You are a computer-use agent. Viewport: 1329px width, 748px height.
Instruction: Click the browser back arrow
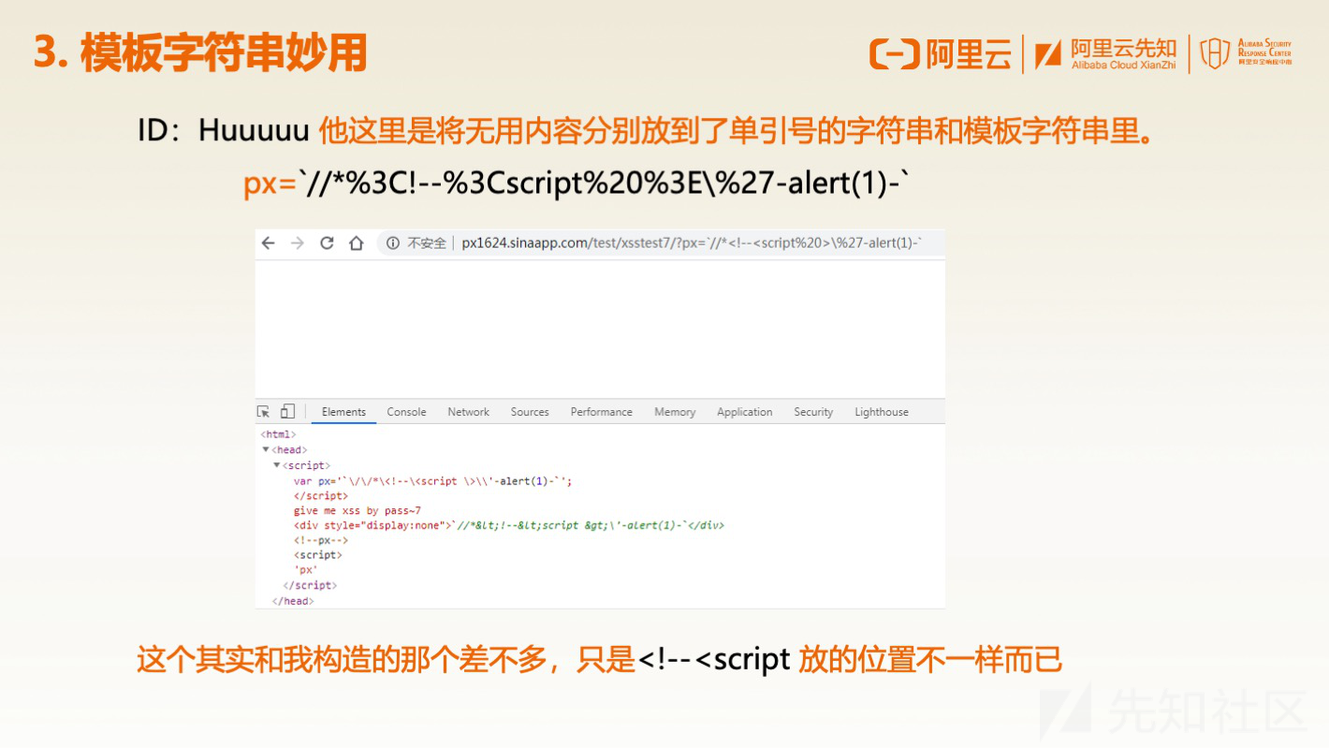click(x=269, y=243)
